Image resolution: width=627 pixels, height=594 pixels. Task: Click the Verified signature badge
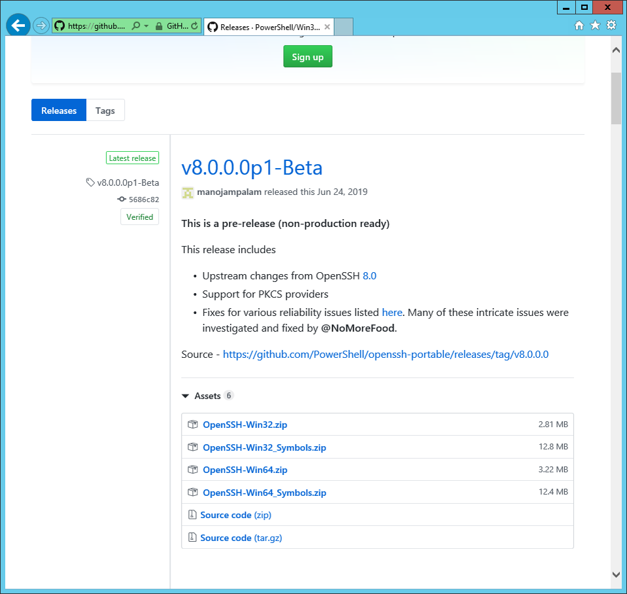tap(139, 217)
